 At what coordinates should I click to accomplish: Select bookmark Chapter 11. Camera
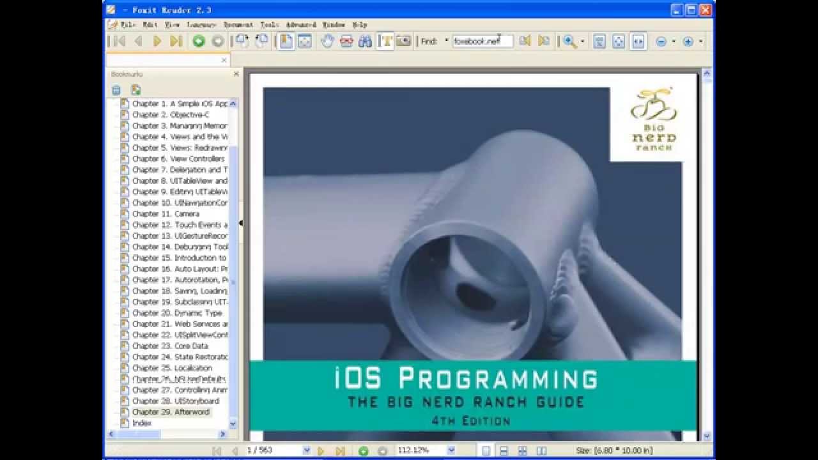[166, 213]
